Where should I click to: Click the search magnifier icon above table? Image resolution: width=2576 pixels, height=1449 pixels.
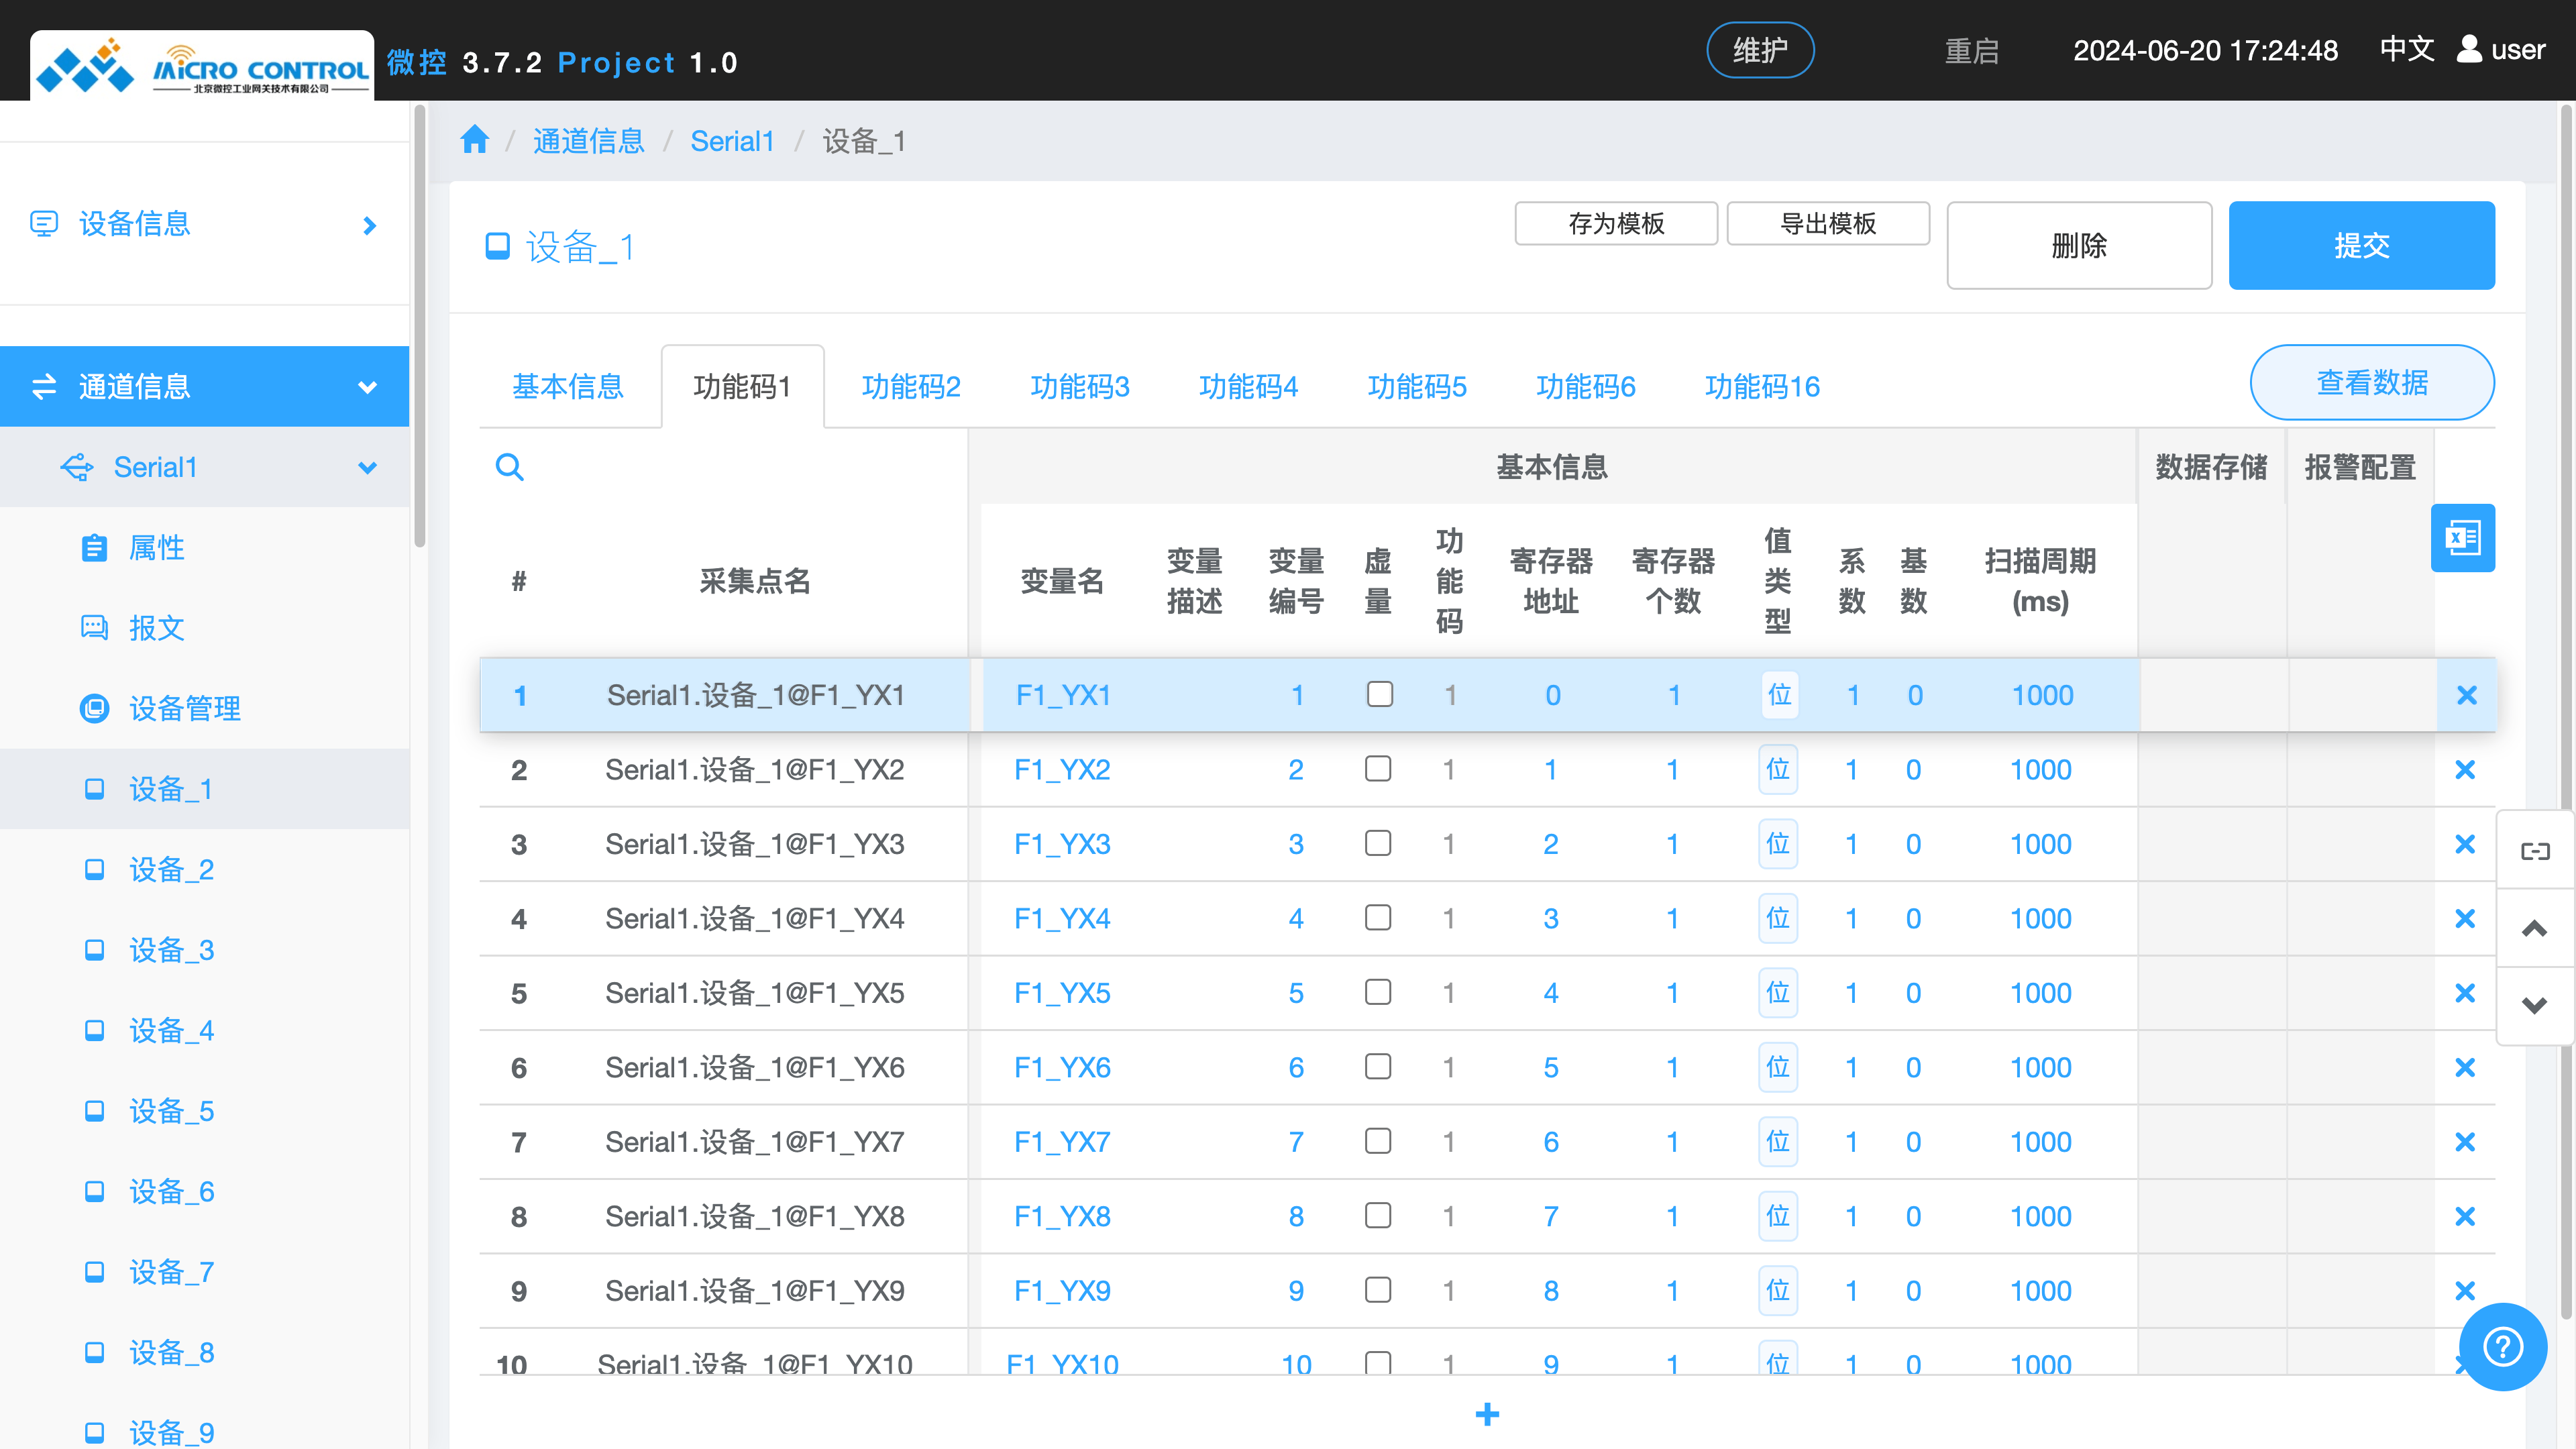(x=509, y=467)
